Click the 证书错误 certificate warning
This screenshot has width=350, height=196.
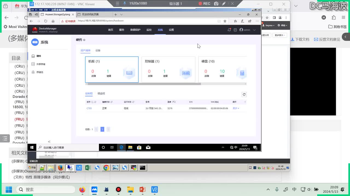[68, 21]
